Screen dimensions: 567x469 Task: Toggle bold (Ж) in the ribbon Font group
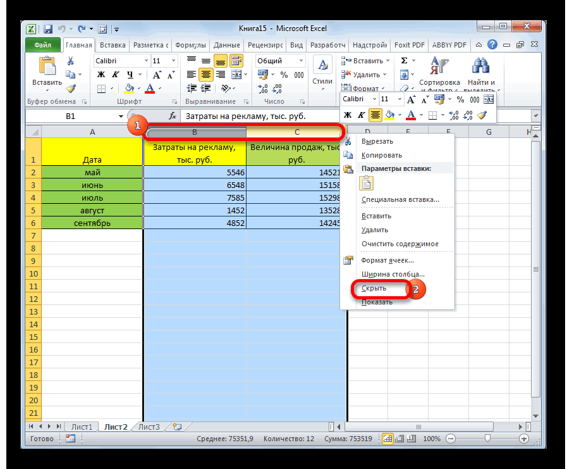(101, 75)
